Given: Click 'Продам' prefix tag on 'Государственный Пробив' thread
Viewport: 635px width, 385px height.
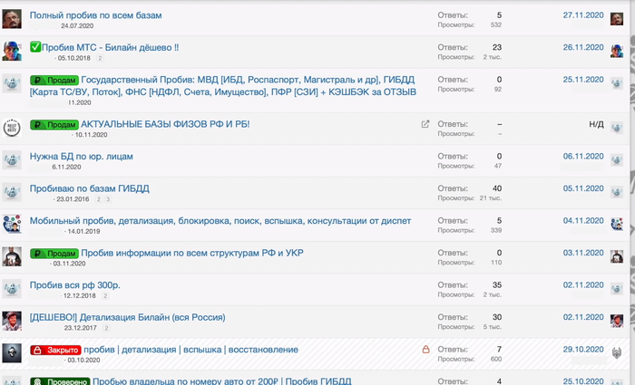Looking at the screenshot, I should pyautogui.click(x=54, y=80).
